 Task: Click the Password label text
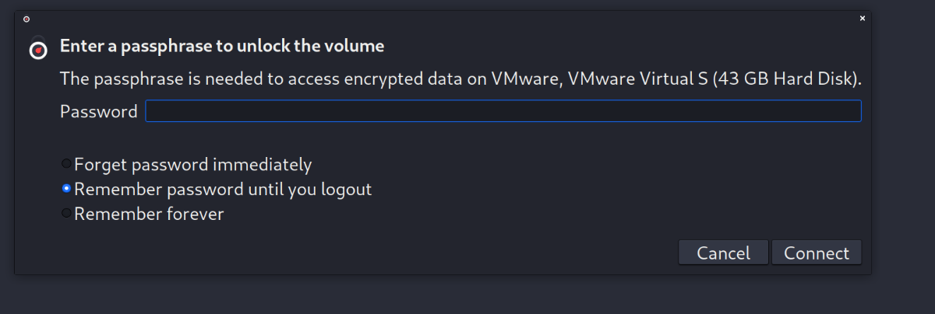(x=98, y=111)
